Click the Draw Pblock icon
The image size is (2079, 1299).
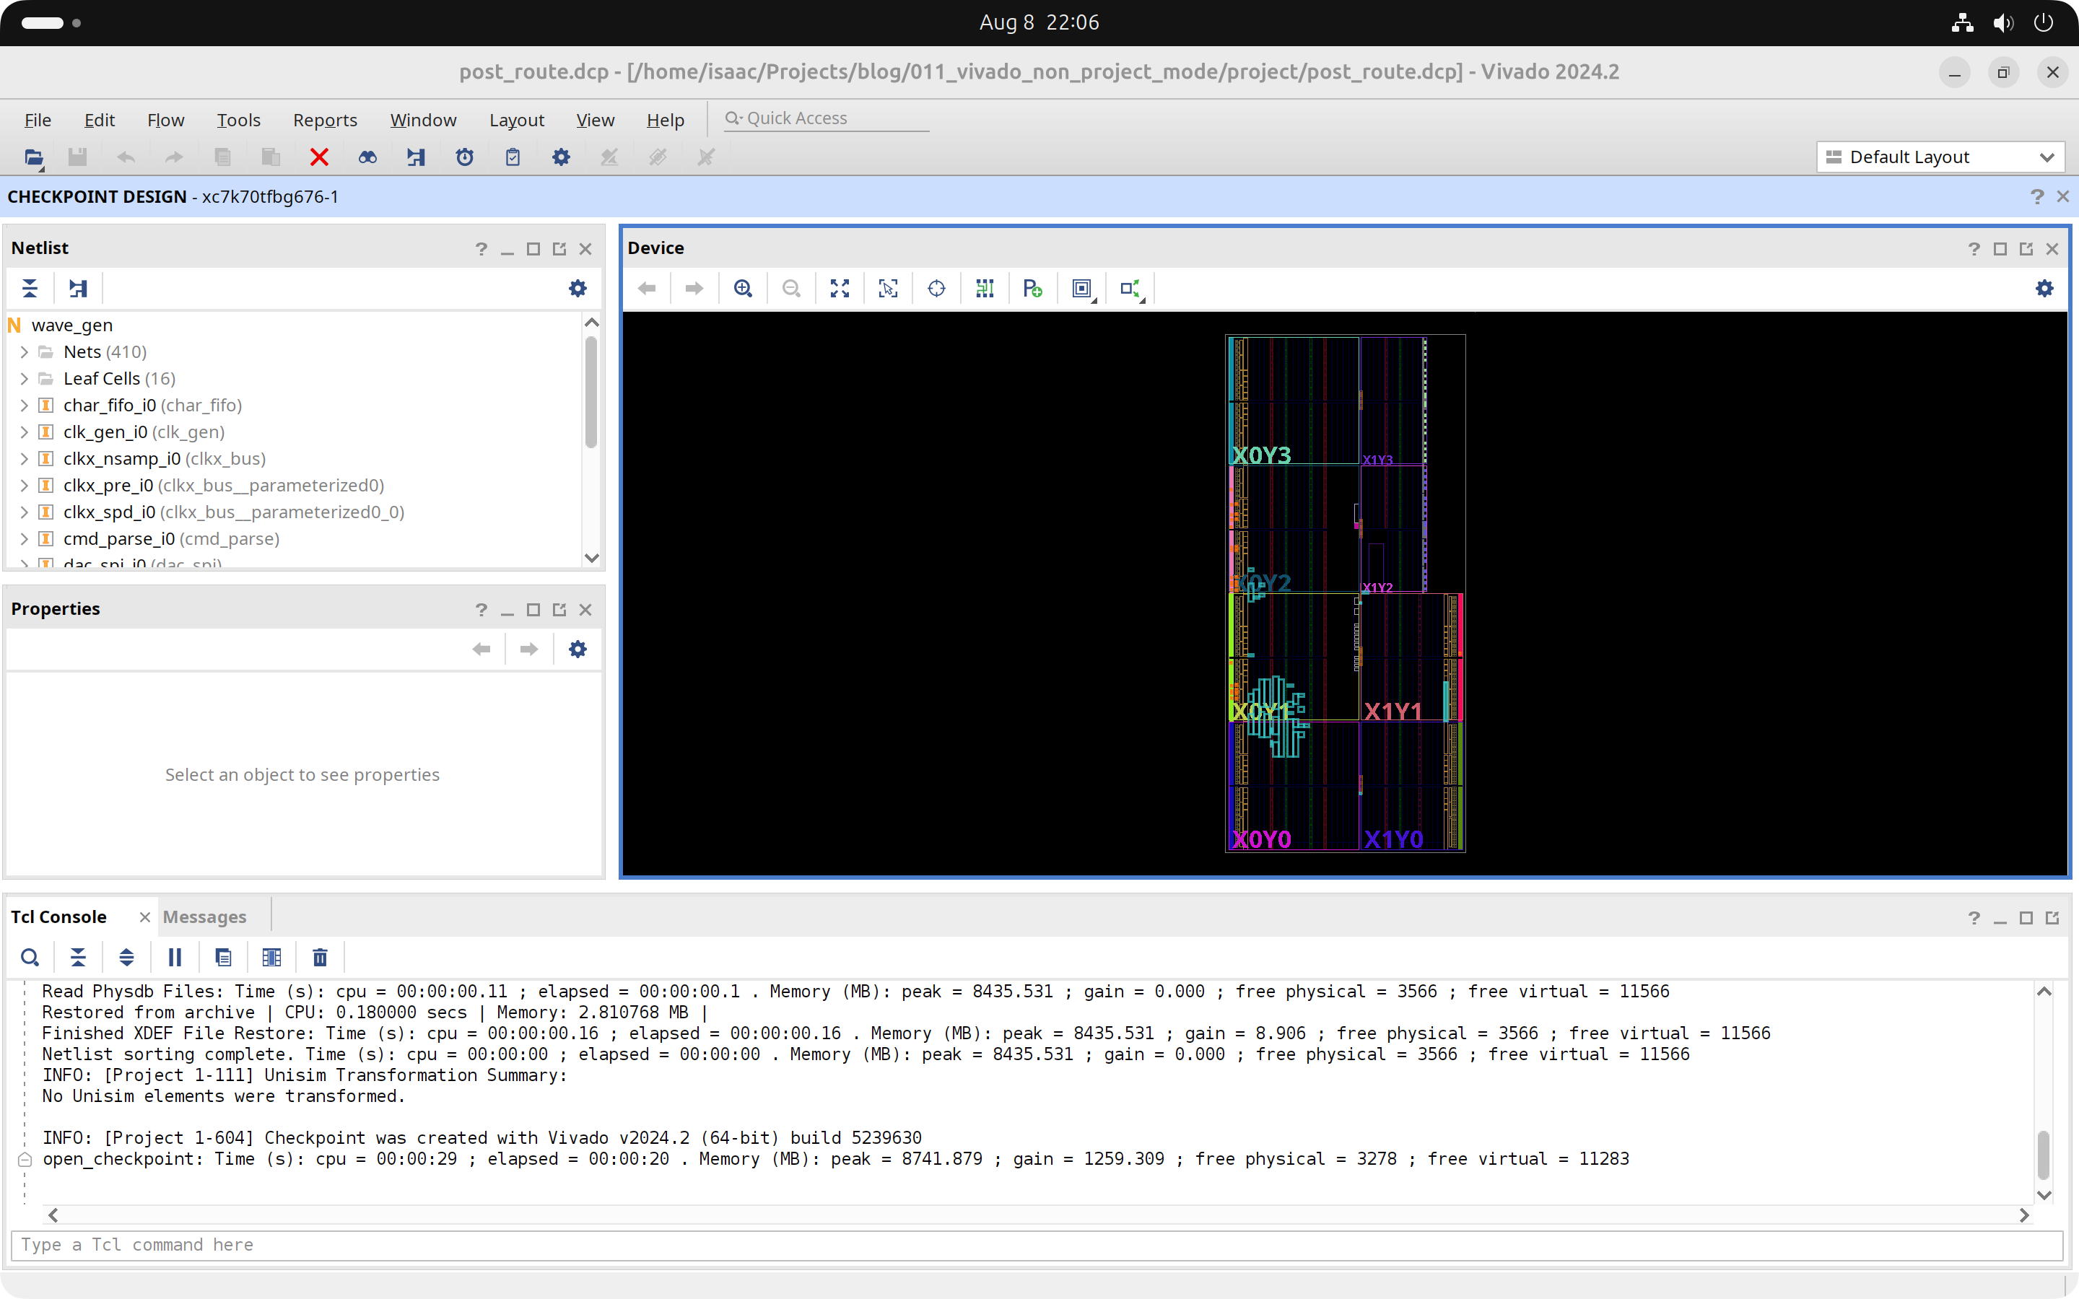point(1032,289)
